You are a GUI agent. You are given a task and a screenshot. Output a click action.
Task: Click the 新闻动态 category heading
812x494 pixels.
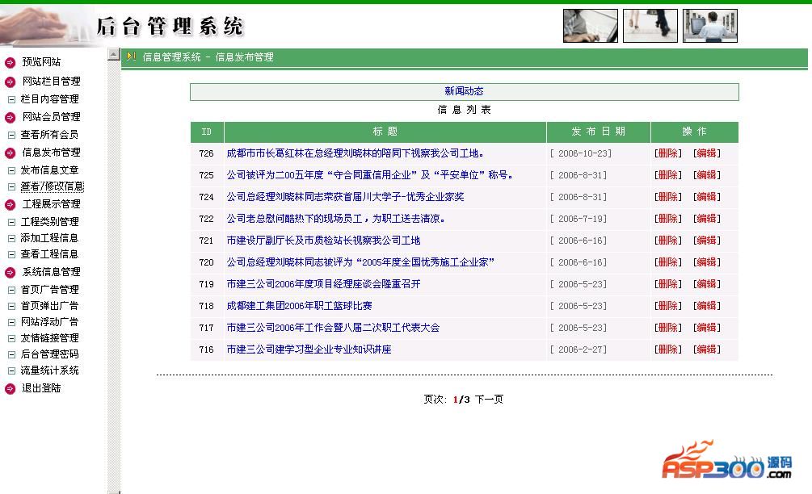pyautogui.click(x=464, y=91)
